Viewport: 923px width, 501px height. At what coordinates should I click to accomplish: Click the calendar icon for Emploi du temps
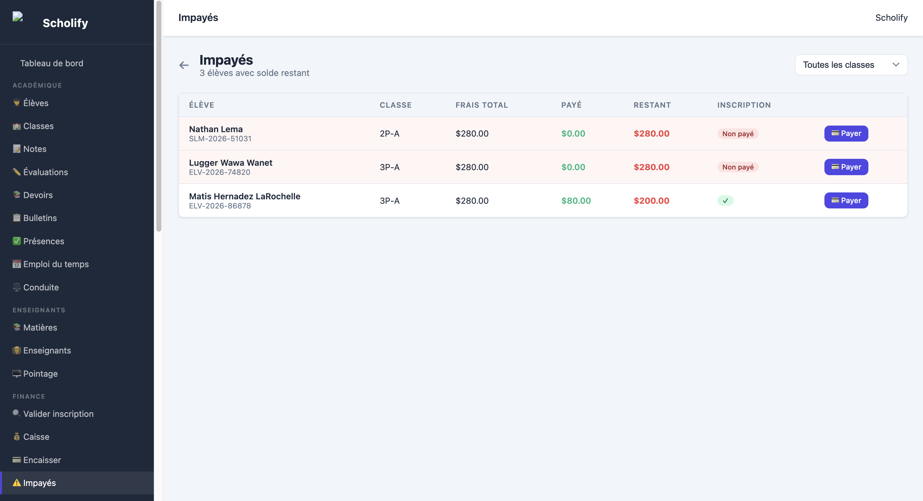pos(16,264)
